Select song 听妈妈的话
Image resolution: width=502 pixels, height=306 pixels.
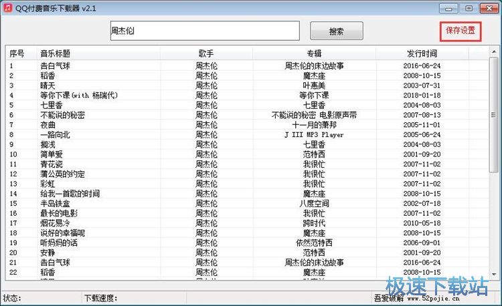(x=59, y=243)
